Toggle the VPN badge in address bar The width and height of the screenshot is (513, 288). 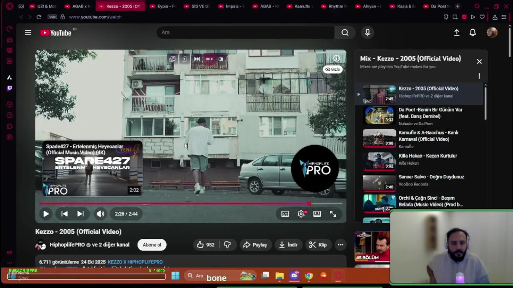point(52,17)
